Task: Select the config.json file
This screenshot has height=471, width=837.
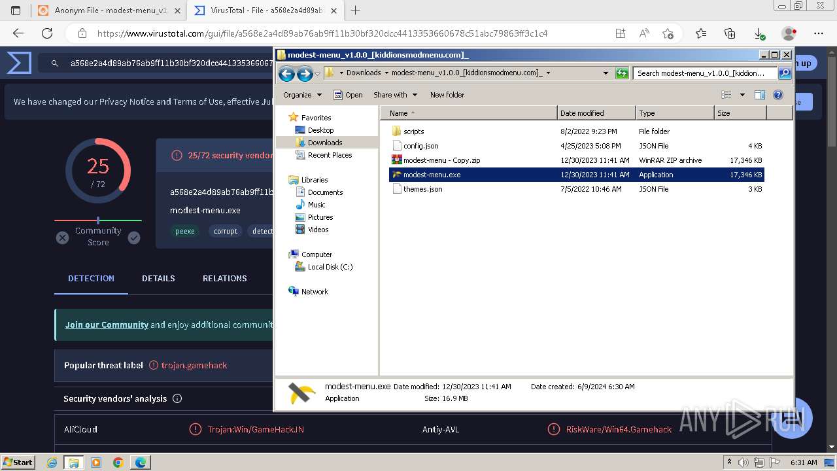Action: pyautogui.click(x=420, y=146)
